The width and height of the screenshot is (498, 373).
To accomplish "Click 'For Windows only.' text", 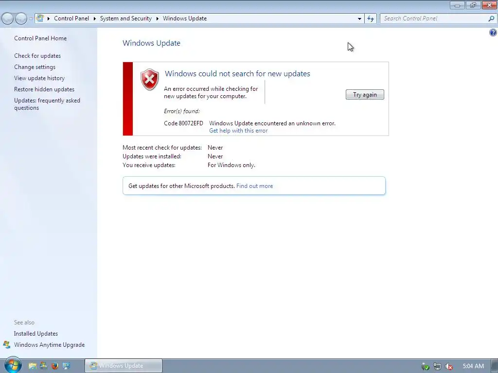I will coord(231,165).
